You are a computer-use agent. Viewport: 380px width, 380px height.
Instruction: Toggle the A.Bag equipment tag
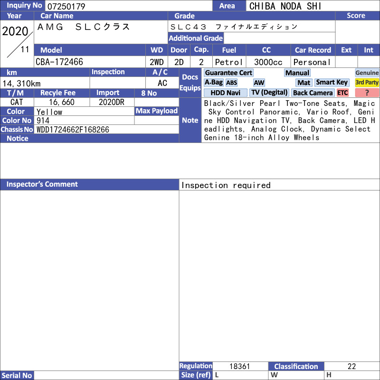214,83
